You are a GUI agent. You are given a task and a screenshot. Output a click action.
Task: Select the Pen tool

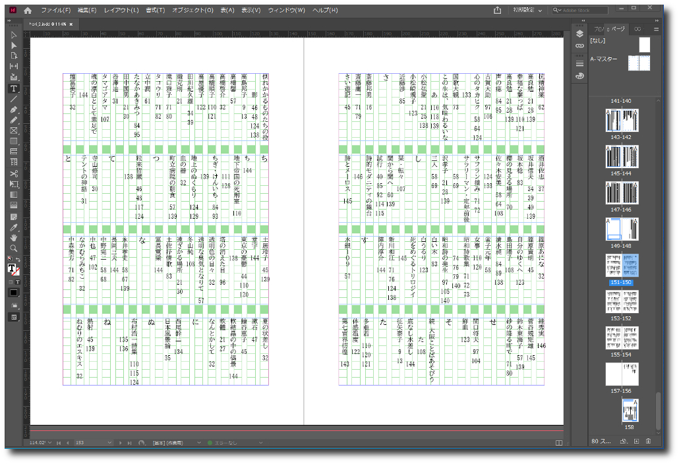point(13,109)
